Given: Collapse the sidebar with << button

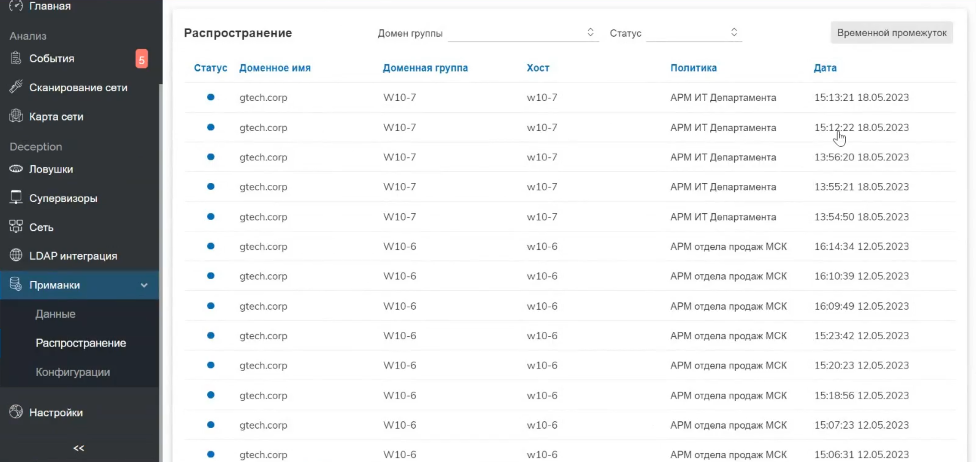Looking at the screenshot, I should [78, 448].
